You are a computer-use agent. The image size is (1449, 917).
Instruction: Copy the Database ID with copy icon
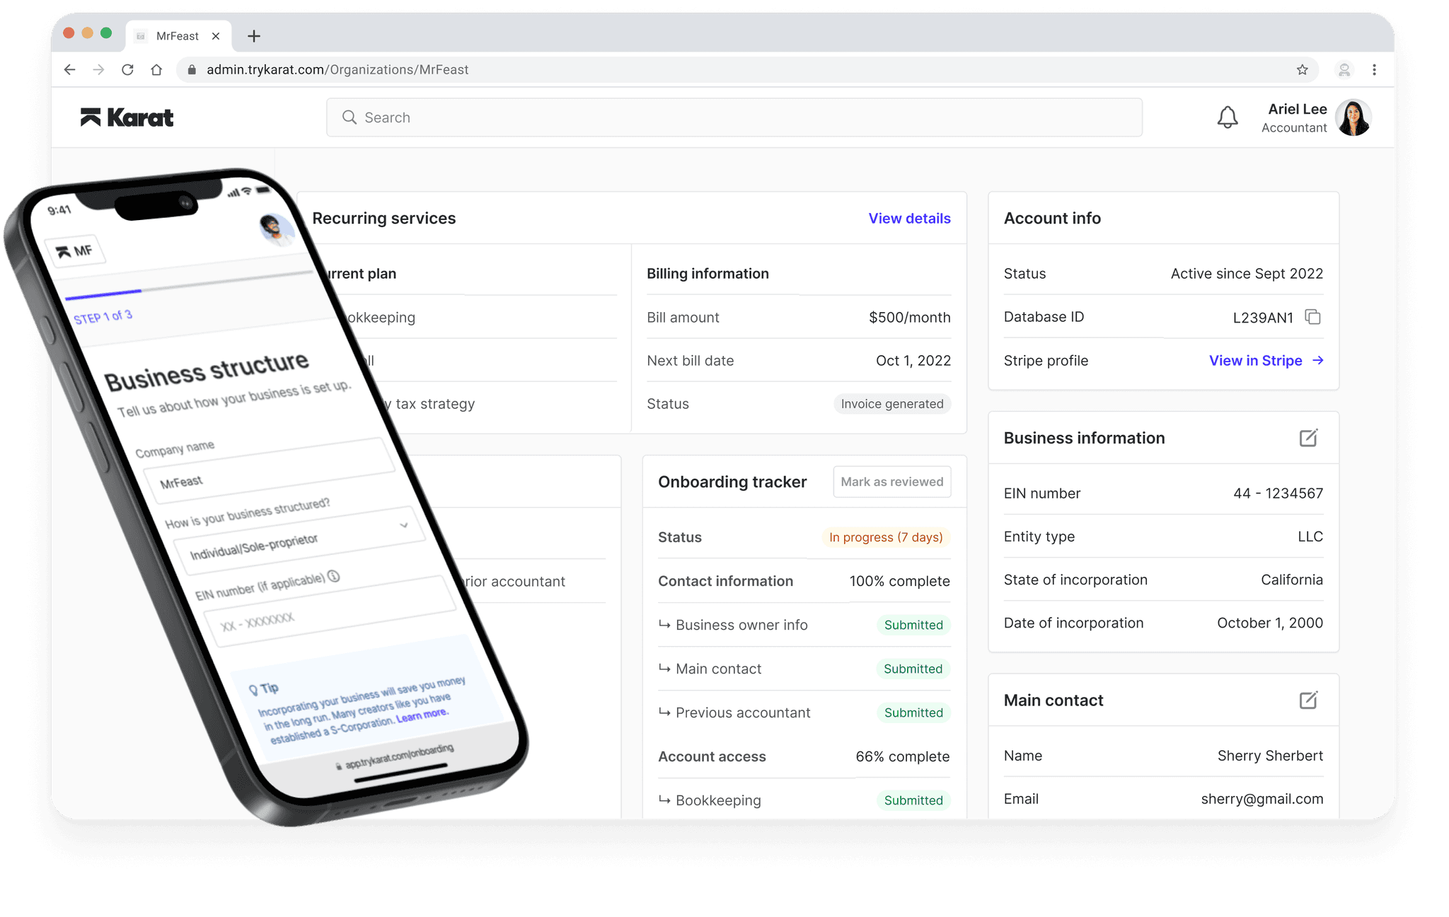click(x=1312, y=317)
